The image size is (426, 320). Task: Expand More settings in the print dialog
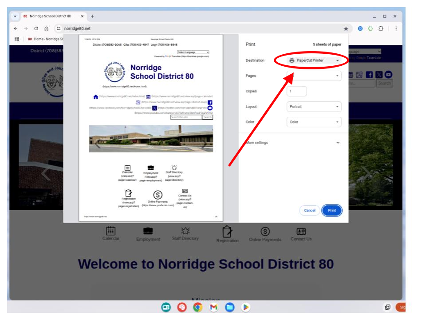point(293,143)
